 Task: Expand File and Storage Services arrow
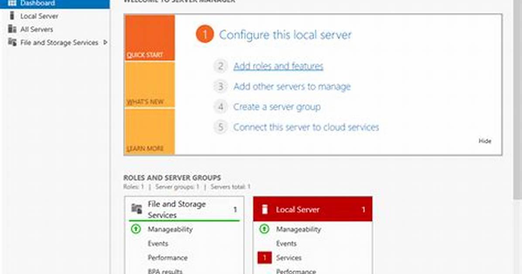pyautogui.click(x=105, y=42)
